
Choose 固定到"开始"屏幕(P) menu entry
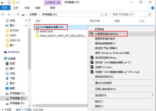(x=106, y=48)
